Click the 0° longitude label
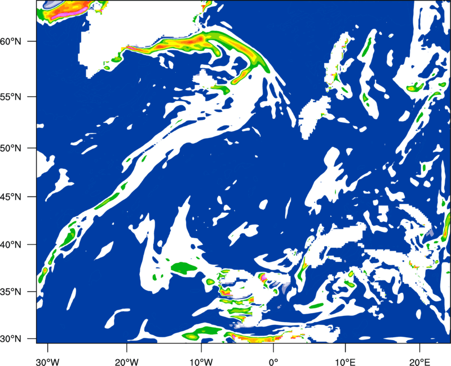 273,362
